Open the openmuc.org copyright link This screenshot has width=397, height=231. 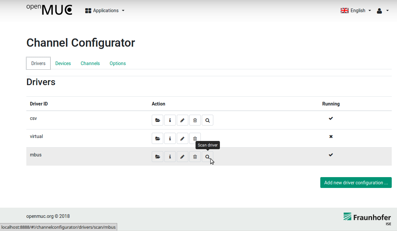click(x=48, y=216)
